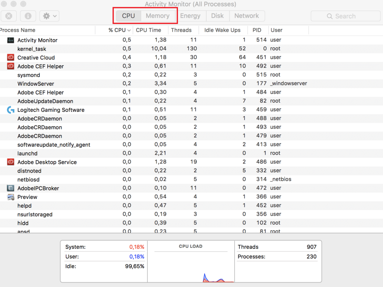Select the sysmond process row
Screen dimensions: 383x287
pyautogui.click(x=191, y=75)
